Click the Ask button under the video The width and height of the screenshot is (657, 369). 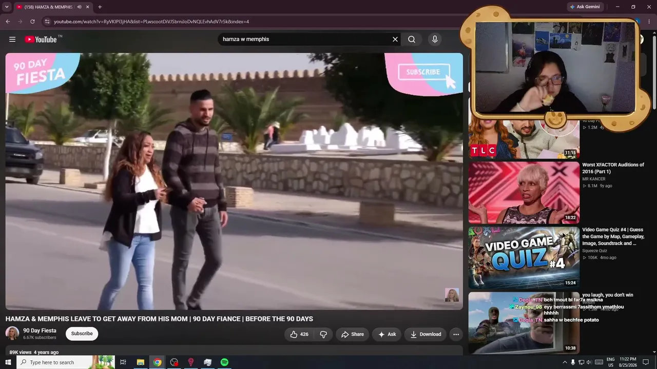click(387, 334)
